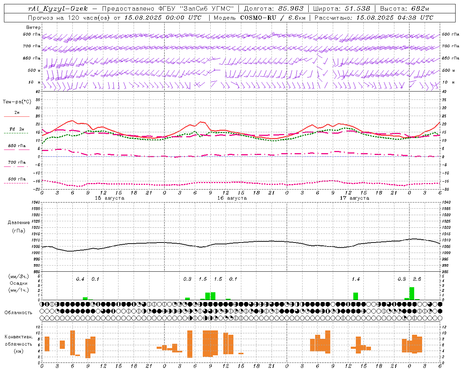
Task: Click the 2.6 precipitation value
Action: coord(417,279)
